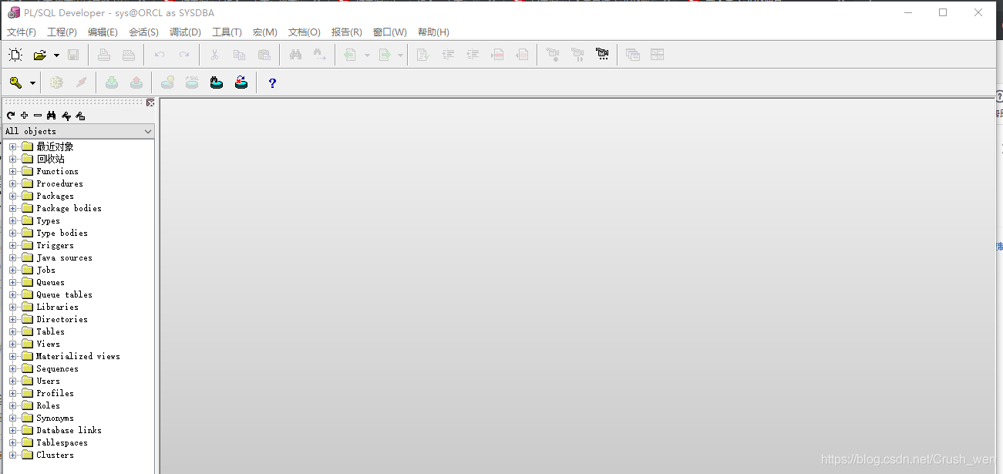1003x474 pixels.
Task: Select the Database links folder label
Action: 69,430
